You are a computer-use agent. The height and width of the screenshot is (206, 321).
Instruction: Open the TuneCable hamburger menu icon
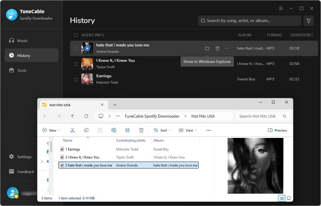click(281, 8)
